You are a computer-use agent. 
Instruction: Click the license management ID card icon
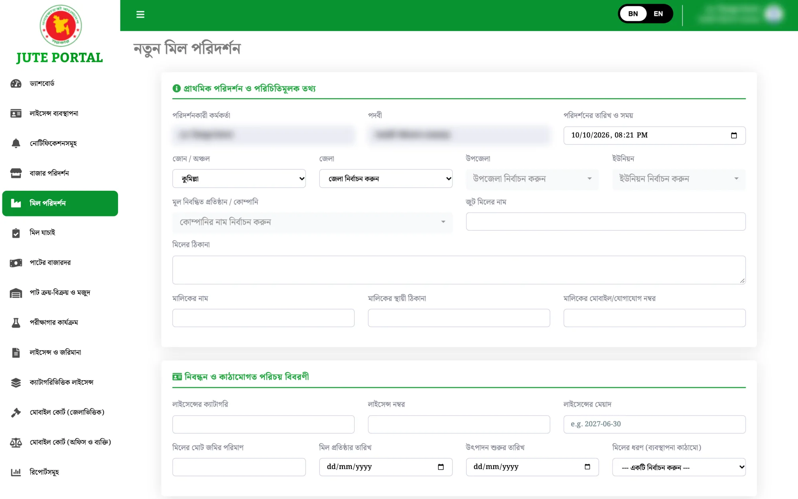point(16,113)
